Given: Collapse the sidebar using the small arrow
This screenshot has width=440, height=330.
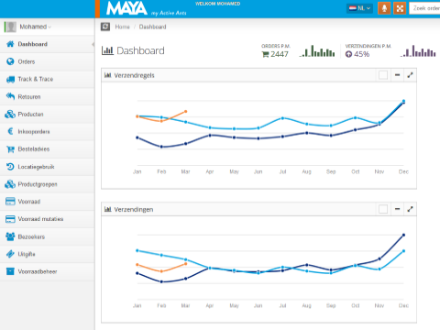Looking at the screenshot, I should [93, 44].
